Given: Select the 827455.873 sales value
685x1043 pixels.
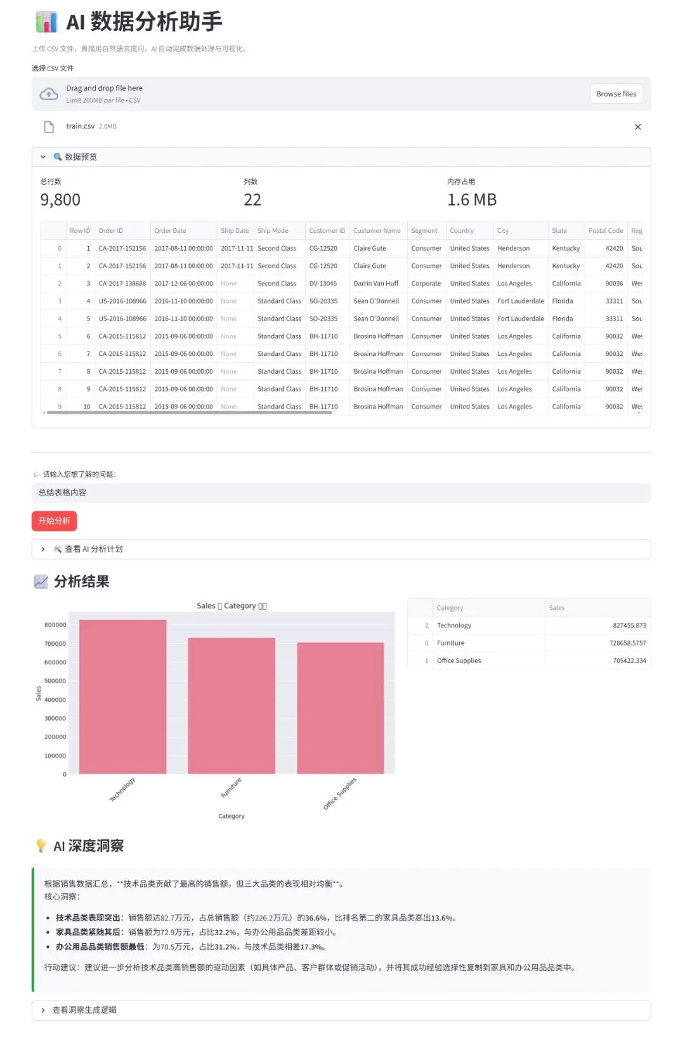Looking at the screenshot, I should pyautogui.click(x=597, y=626).
